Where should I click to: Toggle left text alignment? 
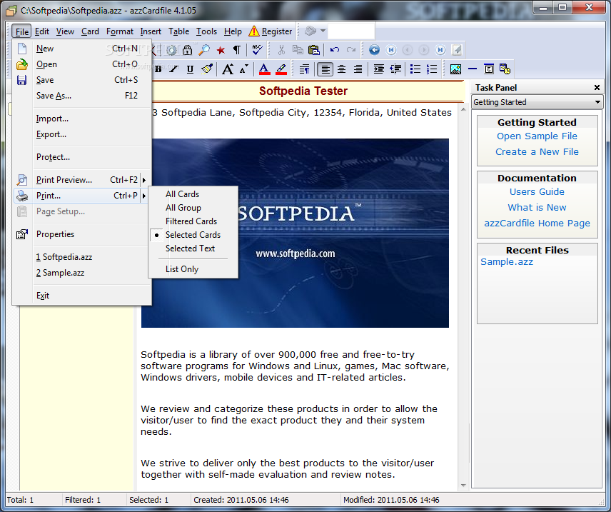point(325,69)
